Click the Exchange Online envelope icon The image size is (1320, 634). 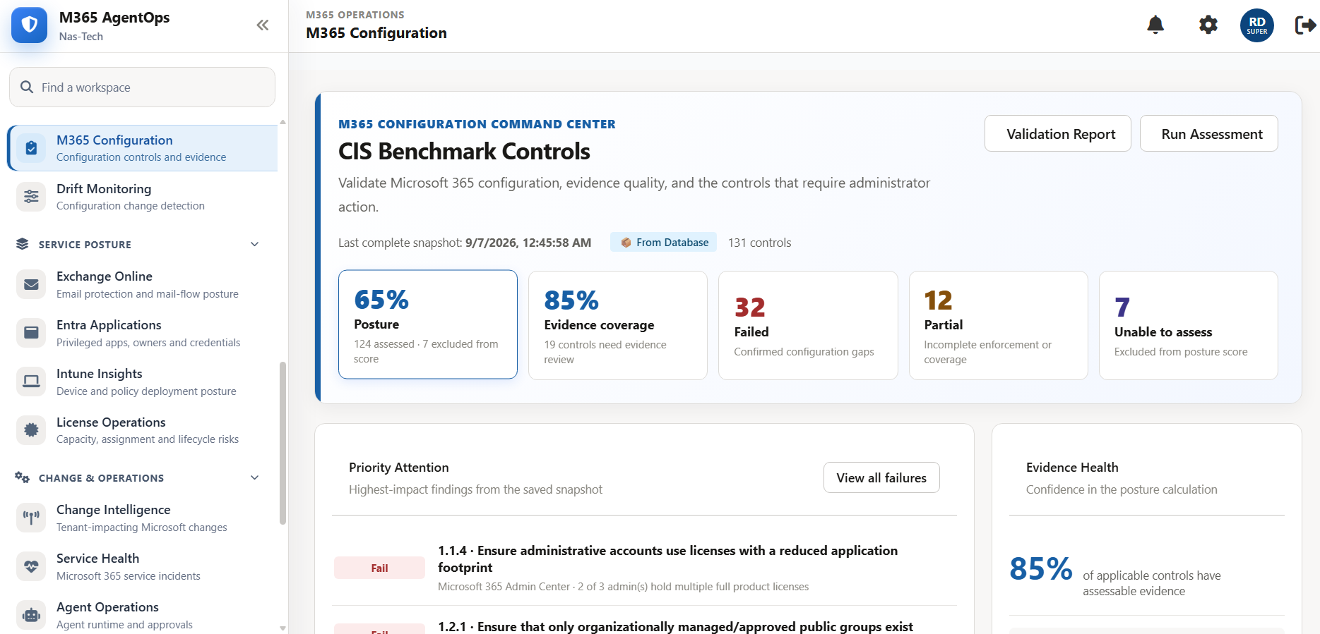(x=31, y=284)
